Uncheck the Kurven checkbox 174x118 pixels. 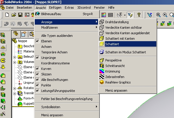(37, 69)
